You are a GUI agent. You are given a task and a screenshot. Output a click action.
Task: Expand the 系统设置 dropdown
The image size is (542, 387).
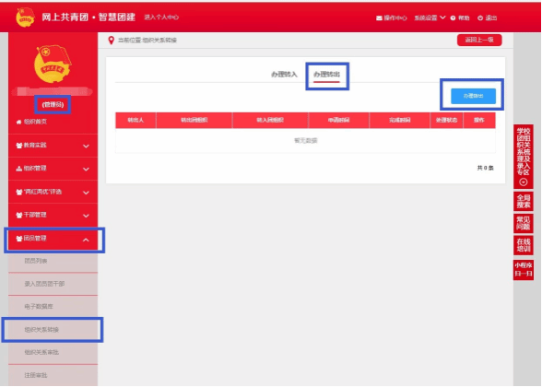point(430,18)
